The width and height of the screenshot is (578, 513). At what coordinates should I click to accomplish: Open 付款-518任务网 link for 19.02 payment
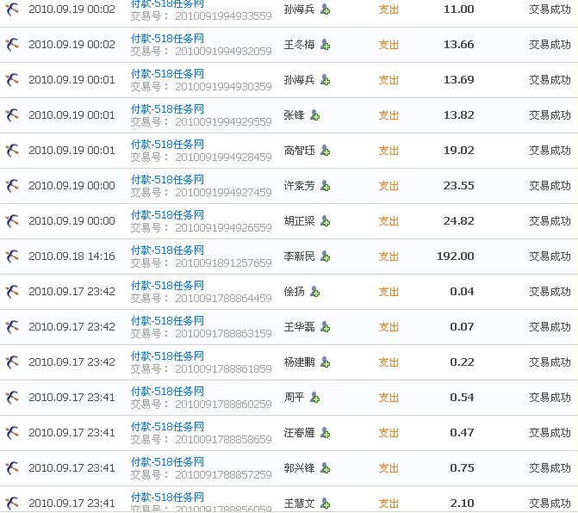coord(167,145)
